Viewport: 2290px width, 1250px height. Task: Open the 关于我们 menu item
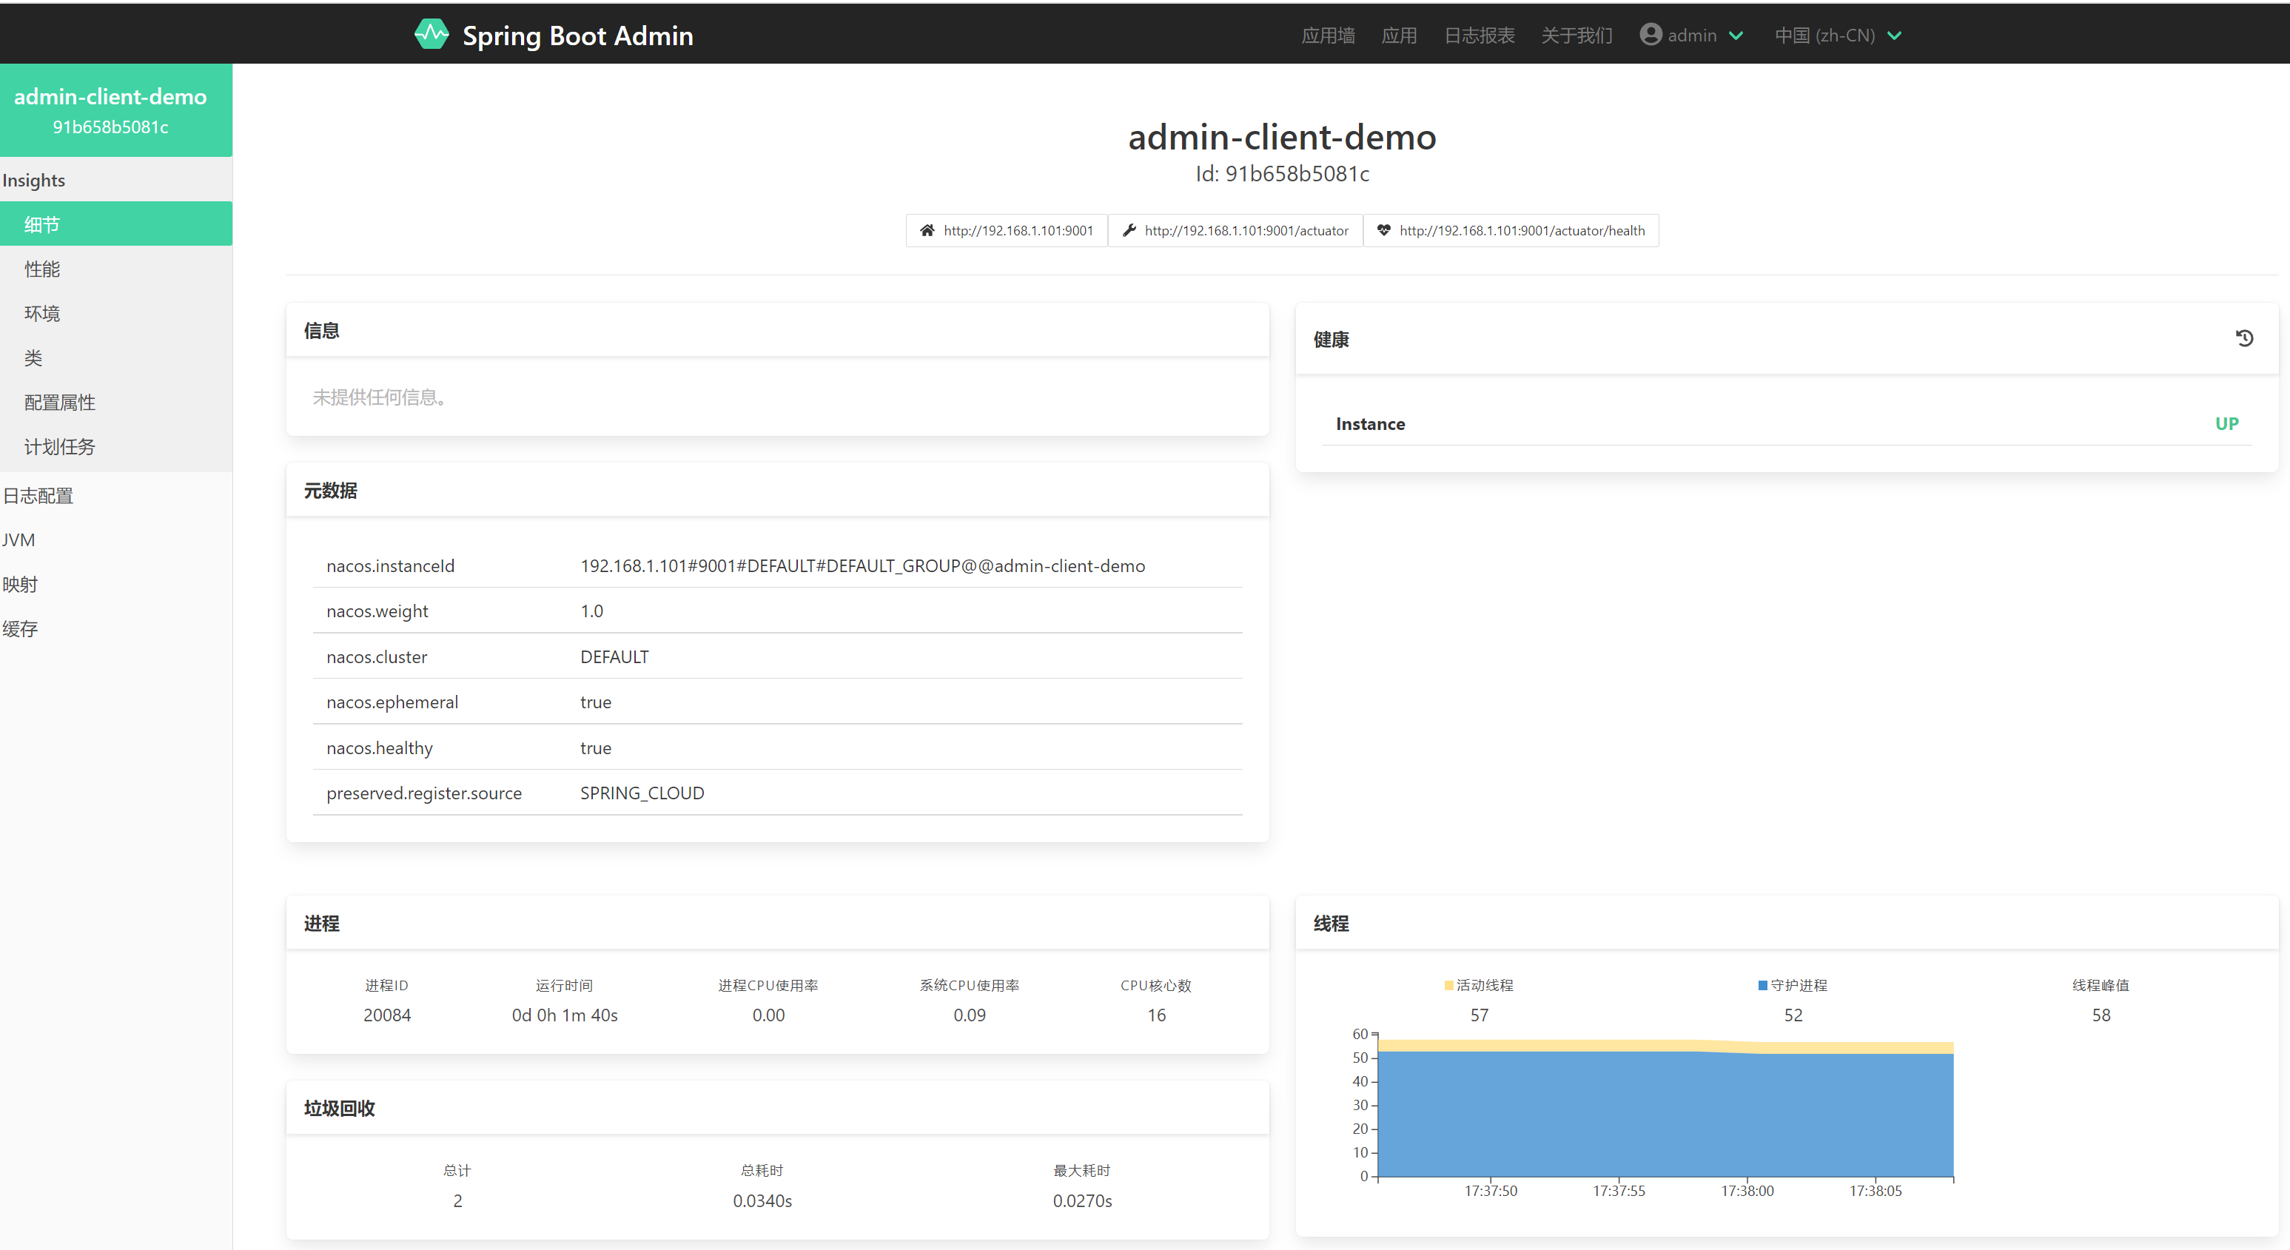[x=1577, y=36]
